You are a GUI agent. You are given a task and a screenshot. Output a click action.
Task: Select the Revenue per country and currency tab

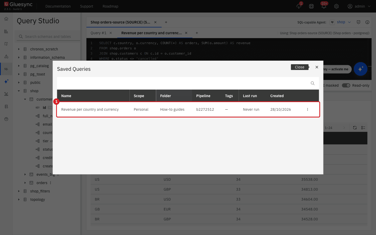151,33
